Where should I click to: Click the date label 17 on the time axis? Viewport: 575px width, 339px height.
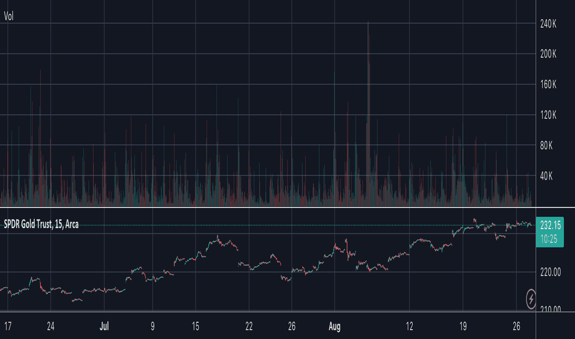[7, 326]
